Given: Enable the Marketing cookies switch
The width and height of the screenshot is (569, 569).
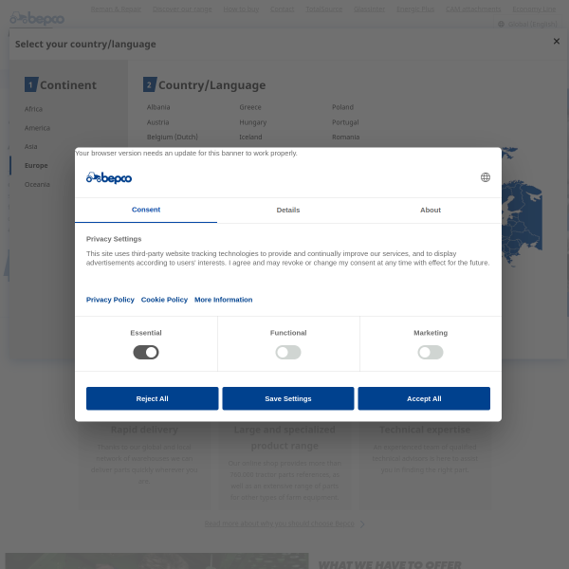Looking at the screenshot, I should coord(431,352).
